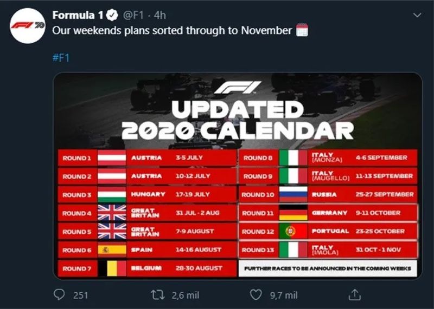Like the tweet with heart icon

click(x=257, y=294)
